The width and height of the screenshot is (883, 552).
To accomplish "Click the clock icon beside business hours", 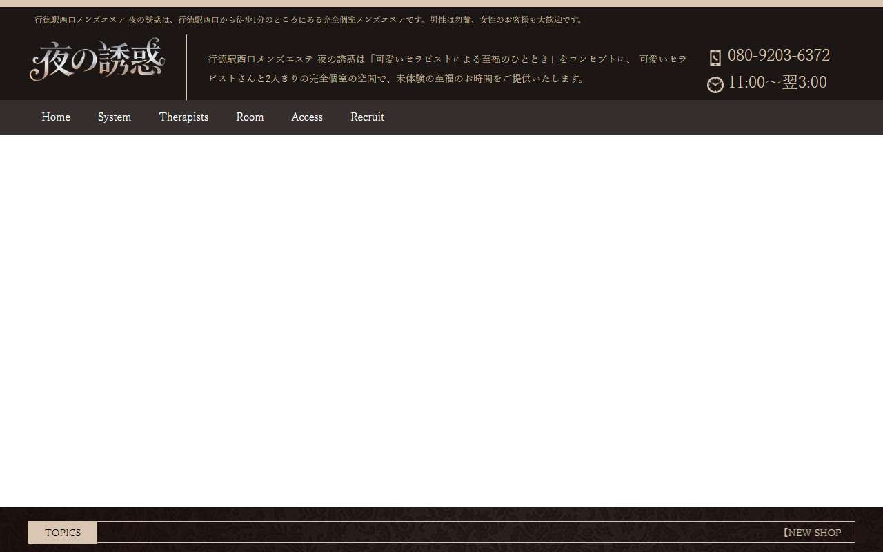I will tap(715, 84).
